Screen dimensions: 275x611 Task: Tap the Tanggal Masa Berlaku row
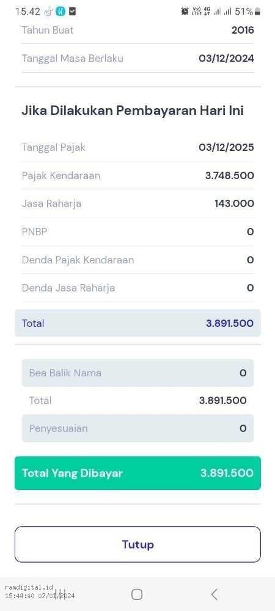[x=137, y=59]
